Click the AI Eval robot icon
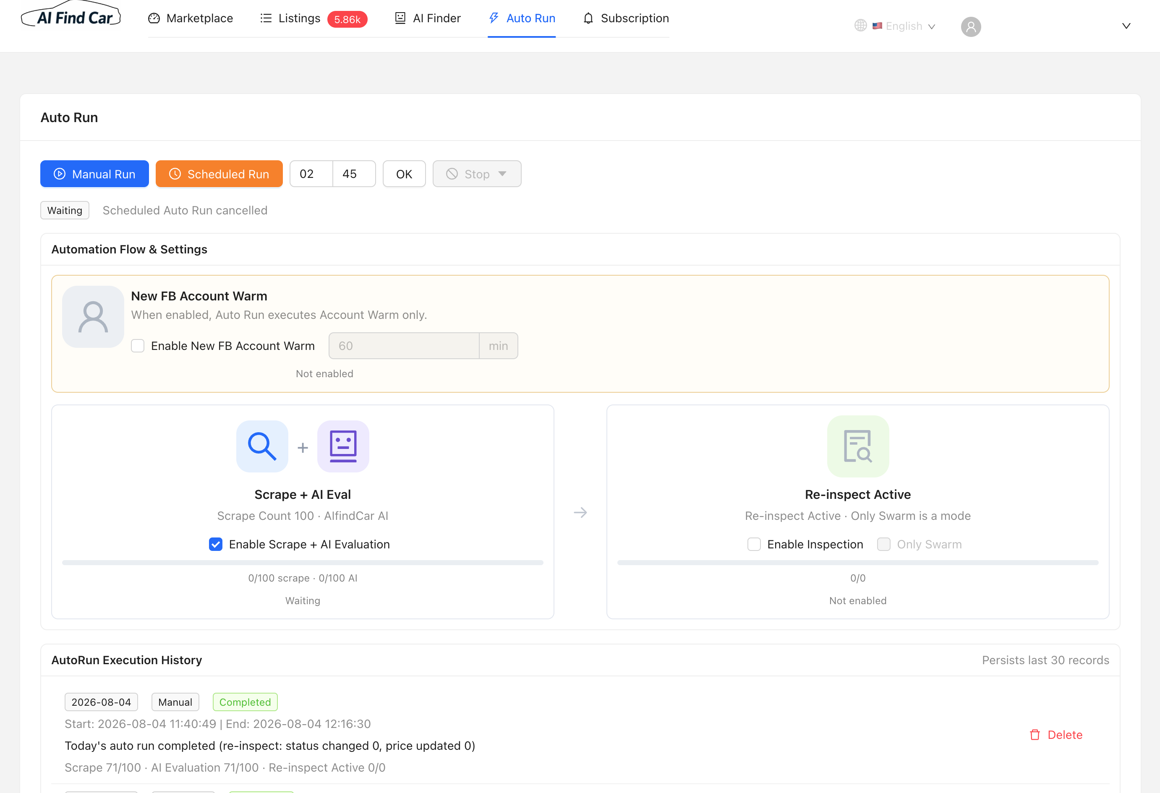The height and width of the screenshot is (793, 1160). coord(343,446)
